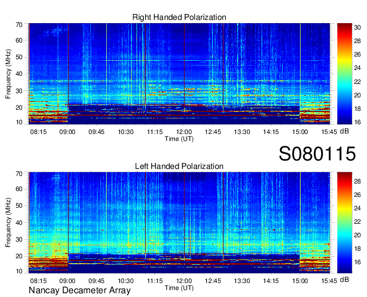The image size is (367, 297).
Task: Click the 30 MHz tick of Right Handed plot
Action: [19, 91]
